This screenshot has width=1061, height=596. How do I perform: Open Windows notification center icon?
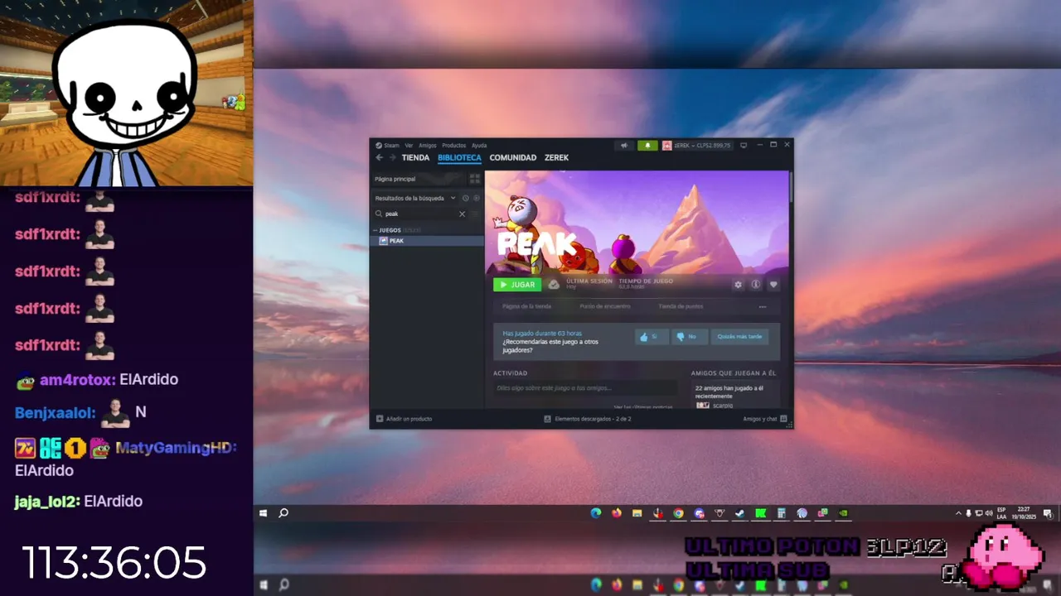pyautogui.click(x=1049, y=513)
